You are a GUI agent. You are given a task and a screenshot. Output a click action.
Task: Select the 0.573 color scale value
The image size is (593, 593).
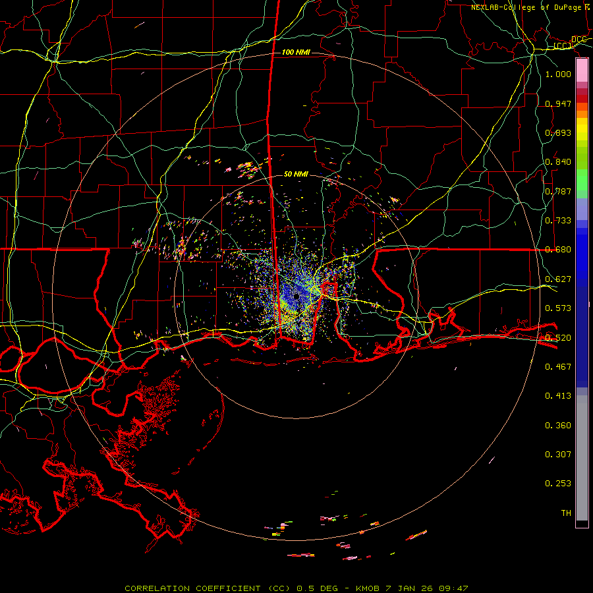click(558, 308)
